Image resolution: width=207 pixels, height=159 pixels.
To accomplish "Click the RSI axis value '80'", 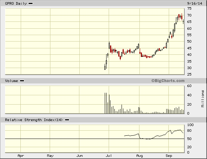I will click(189, 131).
